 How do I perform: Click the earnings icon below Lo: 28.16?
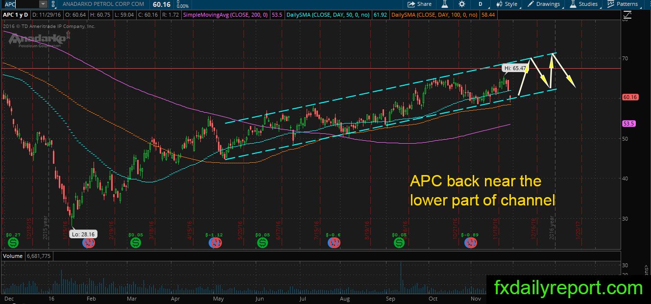(x=89, y=242)
